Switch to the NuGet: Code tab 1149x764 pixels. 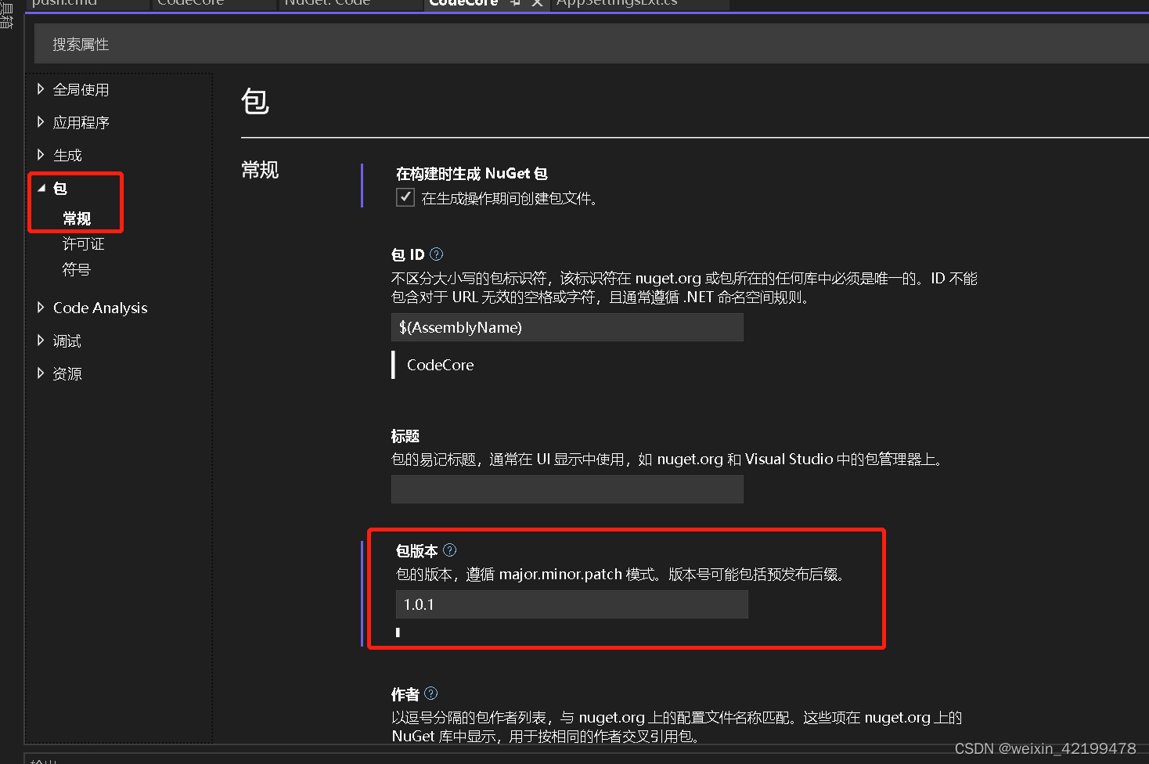tap(351, 4)
